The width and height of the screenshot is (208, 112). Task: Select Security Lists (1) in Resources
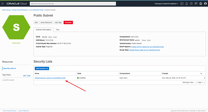coord(10,68)
